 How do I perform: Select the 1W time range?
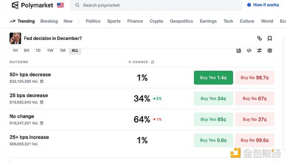coord(50,51)
